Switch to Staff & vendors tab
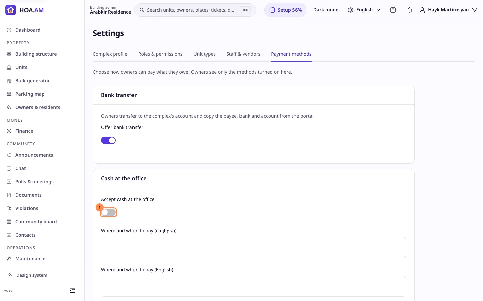 pos(243,54)
